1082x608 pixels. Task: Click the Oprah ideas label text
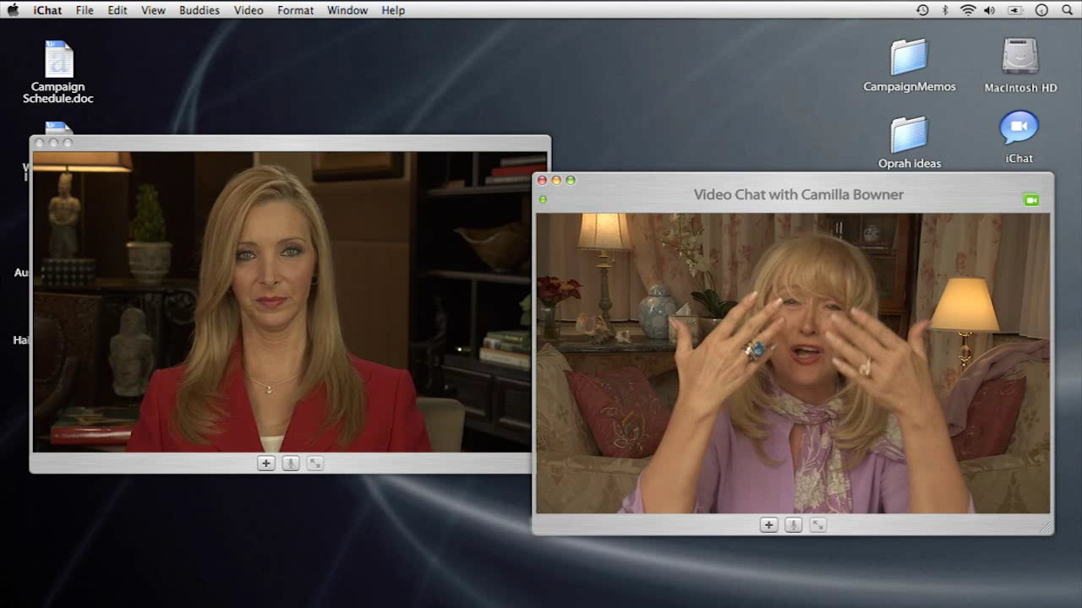(910, 164)
